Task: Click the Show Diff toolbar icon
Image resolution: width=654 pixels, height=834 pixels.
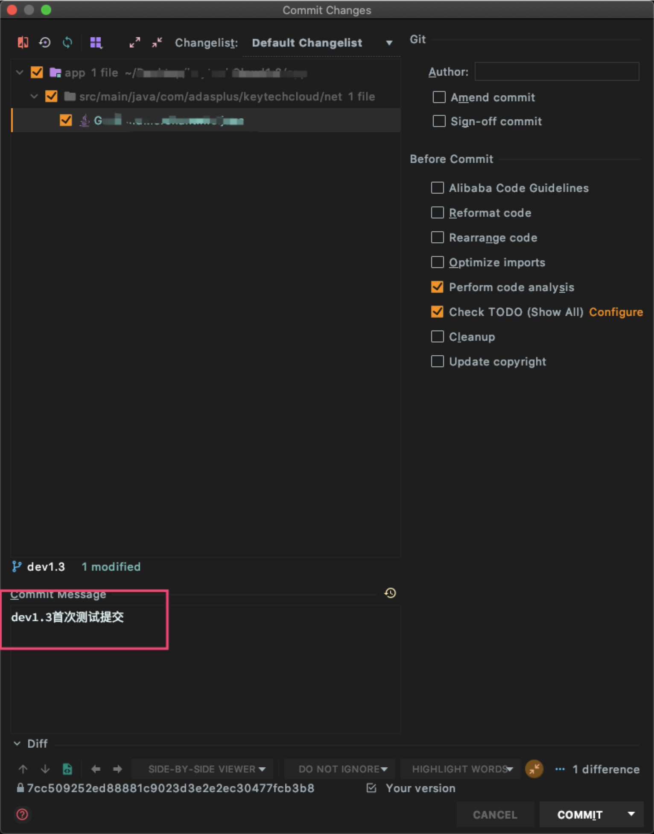Action: point(23,42)
